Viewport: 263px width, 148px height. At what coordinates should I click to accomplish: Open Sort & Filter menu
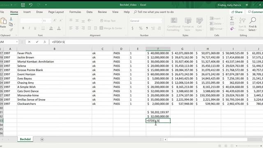point(242,24)
